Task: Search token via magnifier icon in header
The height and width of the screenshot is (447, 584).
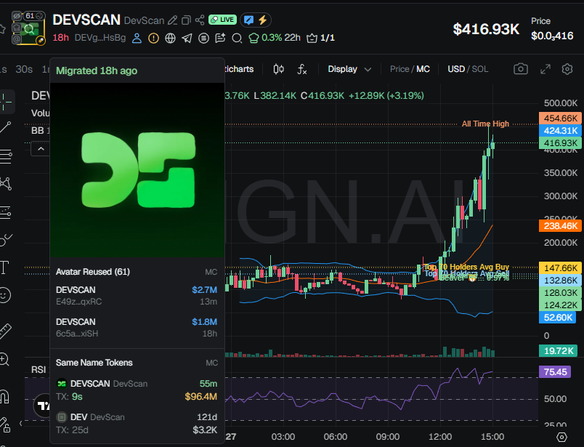Action: click(237, 38)
